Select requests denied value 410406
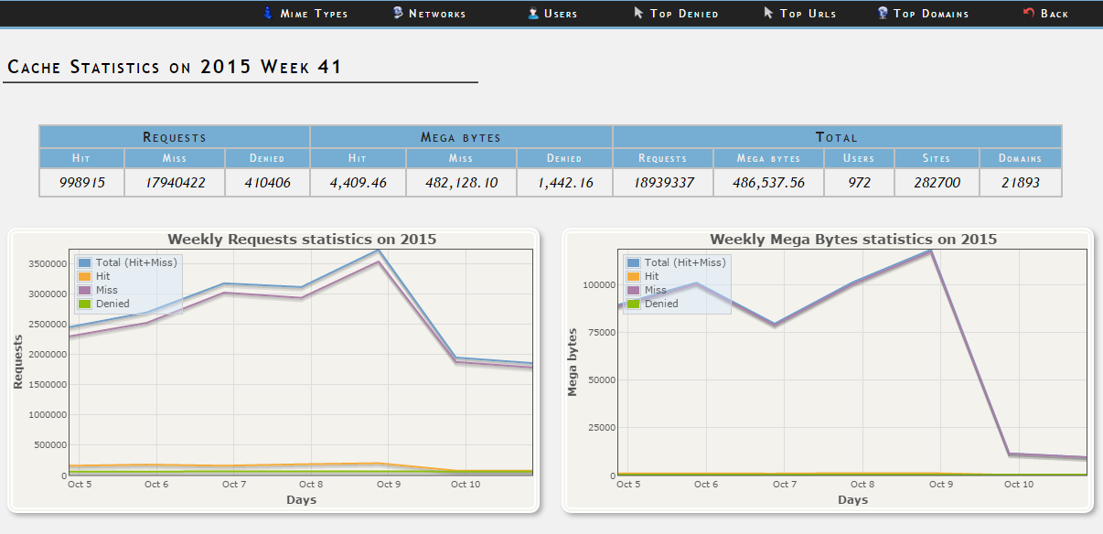Viewport: 1103px width, 534px height. [267, 183]
